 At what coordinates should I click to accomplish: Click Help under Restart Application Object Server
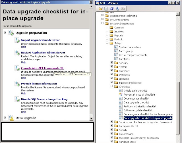(x=23, y=63)
